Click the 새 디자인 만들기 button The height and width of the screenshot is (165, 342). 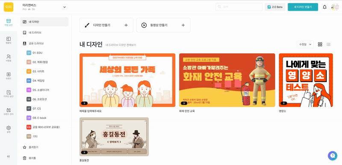coord(303,7)
